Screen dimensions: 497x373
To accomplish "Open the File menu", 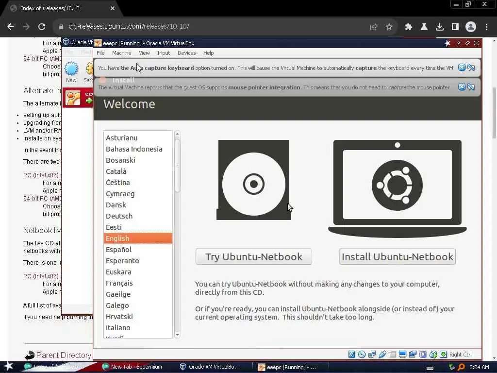I will coord(100,53).
